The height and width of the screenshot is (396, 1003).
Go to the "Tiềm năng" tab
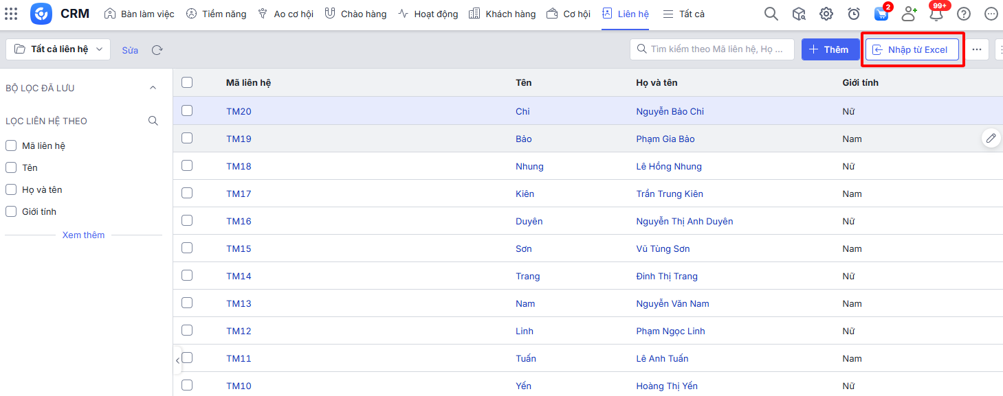pos(216,14)
